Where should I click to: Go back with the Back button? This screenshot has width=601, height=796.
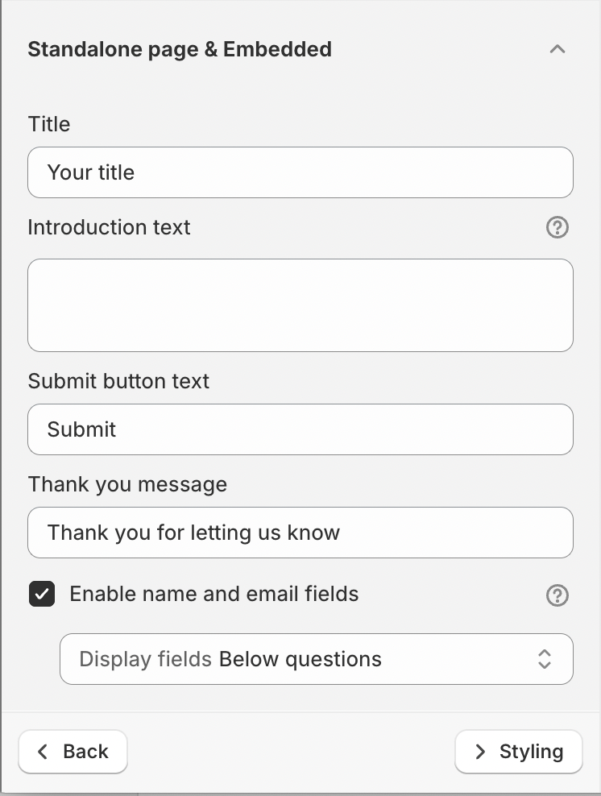pyautogui.click(x=73, y=752)
